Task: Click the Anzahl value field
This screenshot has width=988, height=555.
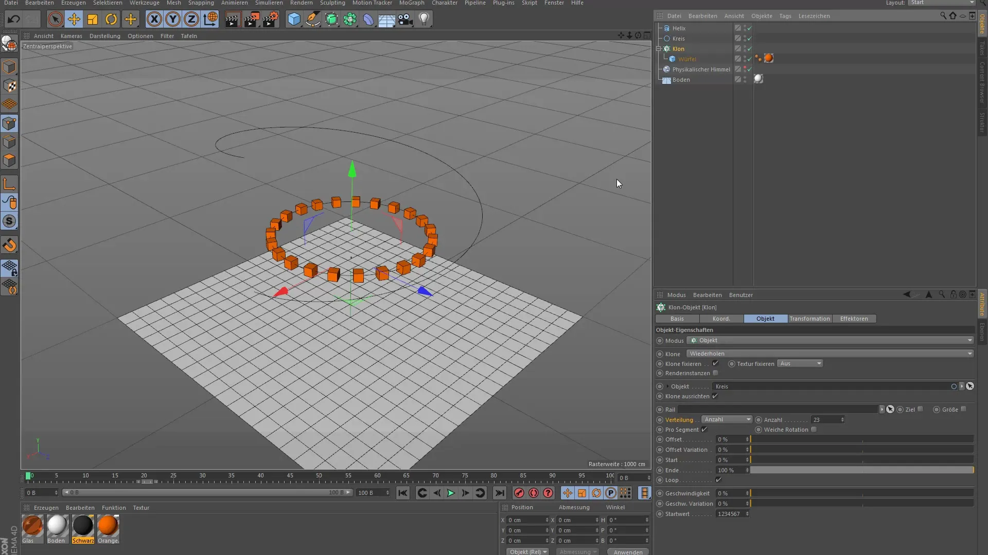Action: [x=827, y=420]
